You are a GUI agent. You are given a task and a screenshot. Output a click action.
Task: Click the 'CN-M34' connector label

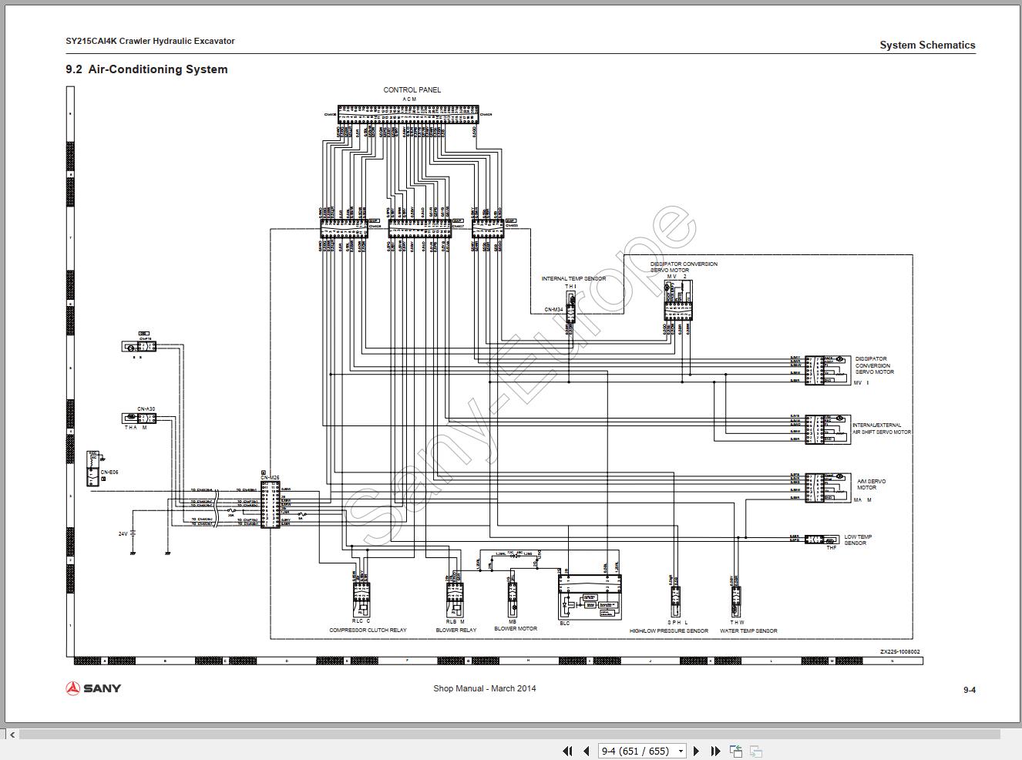553,310
